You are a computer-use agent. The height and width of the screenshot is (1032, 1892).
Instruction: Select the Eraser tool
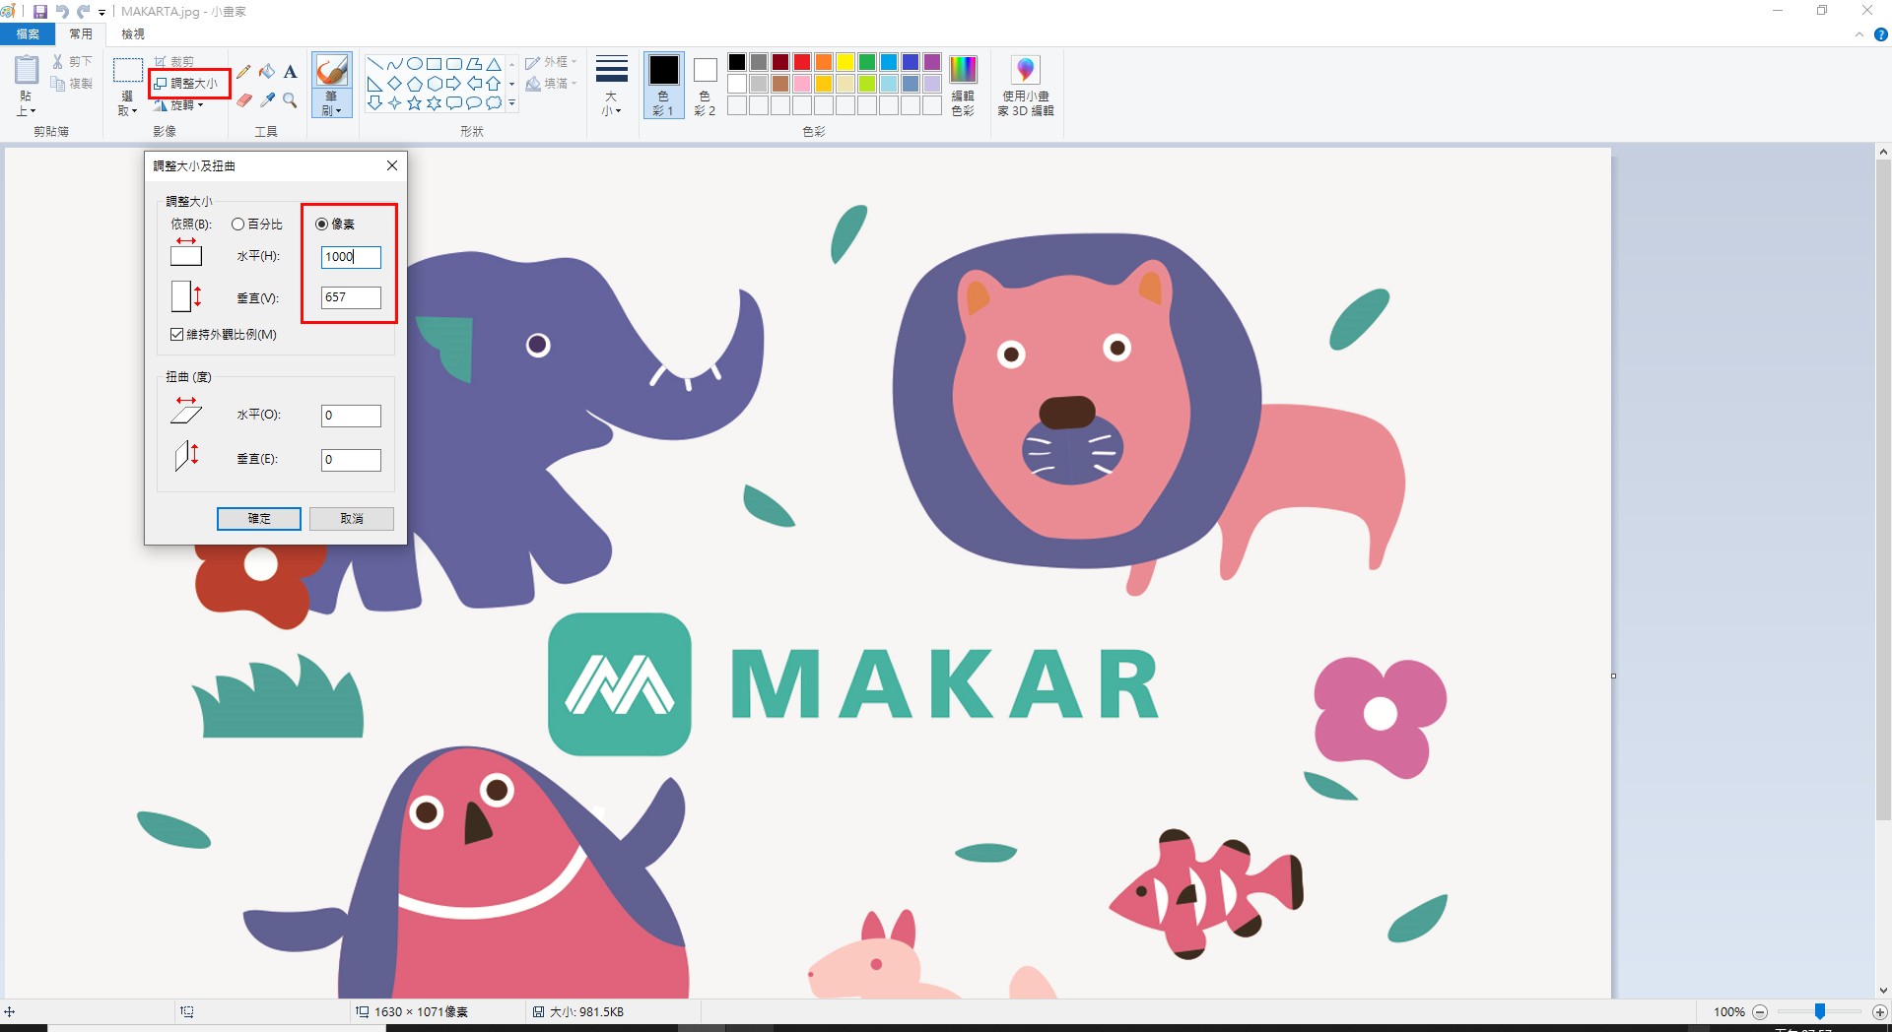pyautogui.click(x=243, y=100)
